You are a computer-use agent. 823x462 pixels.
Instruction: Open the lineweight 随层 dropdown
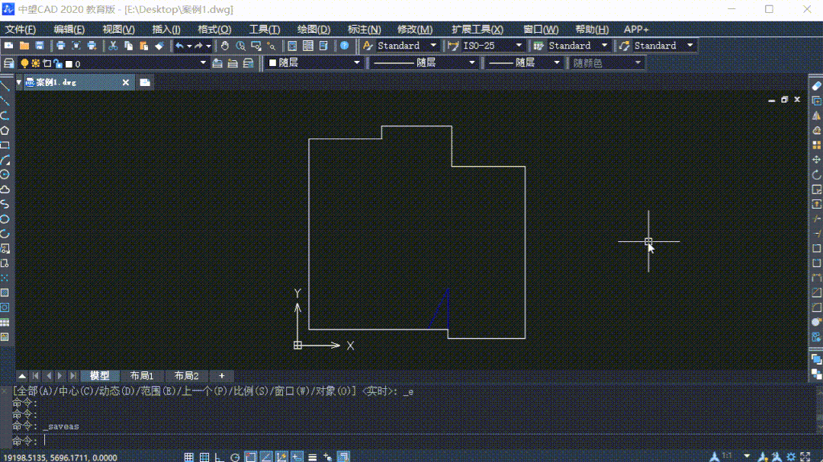point(556,63)
